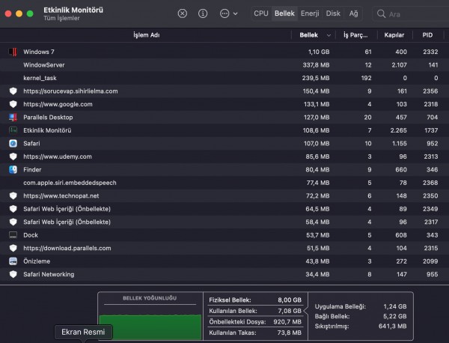The width and height of the screenshot is (449, 343).
Task: Switch to the CPU tab
Action: [x=261, y=13]
